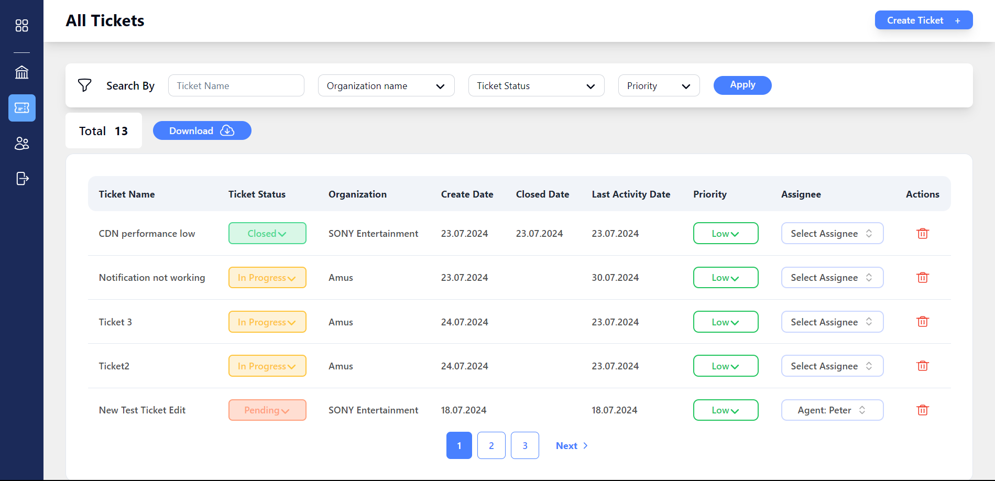The height and width of the screenshot is (481, 995).
Task: Click the logout icon in sidebar
Action: pyautogui.click(x=22, y=179)
